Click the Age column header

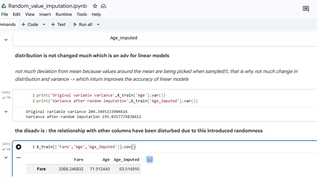pos(106,160)
